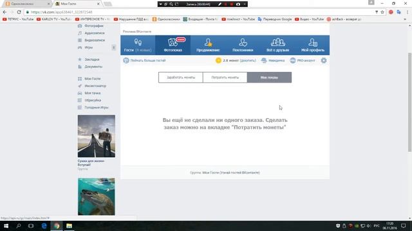This screenshot has height=231, width=412.
Task: Show more bookmarks with the chevron
Action: [x=405, y=19]
